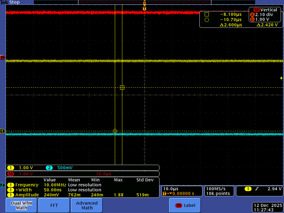Click the channel 2 badge showing 500mV
This screenshot has height=213, width=284.
[x=49, y=168]
